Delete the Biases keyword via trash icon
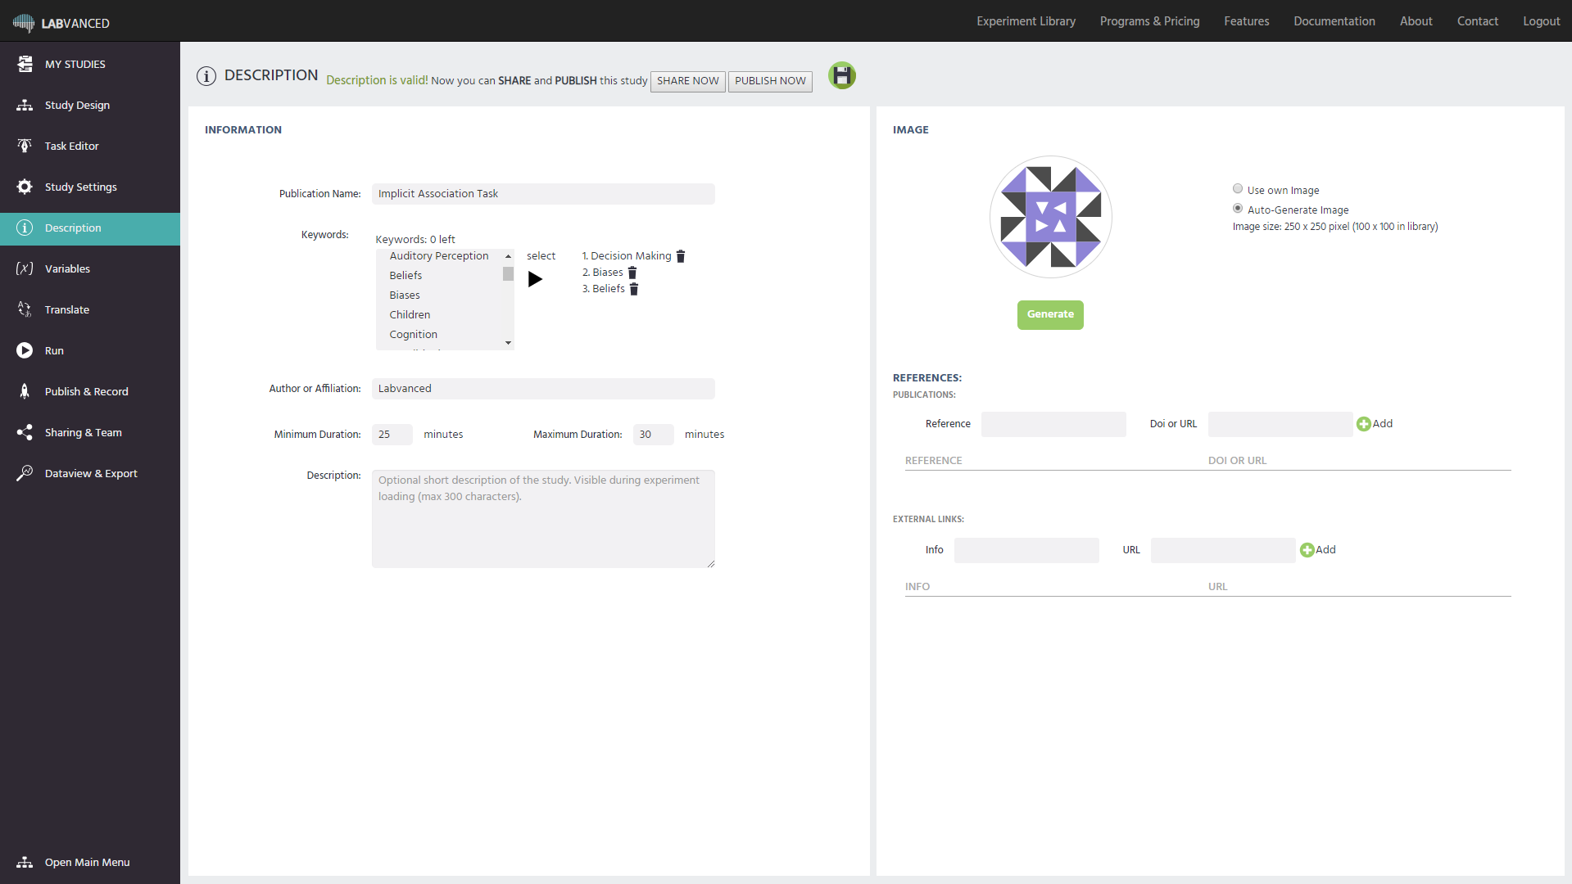 coord(632,273)
